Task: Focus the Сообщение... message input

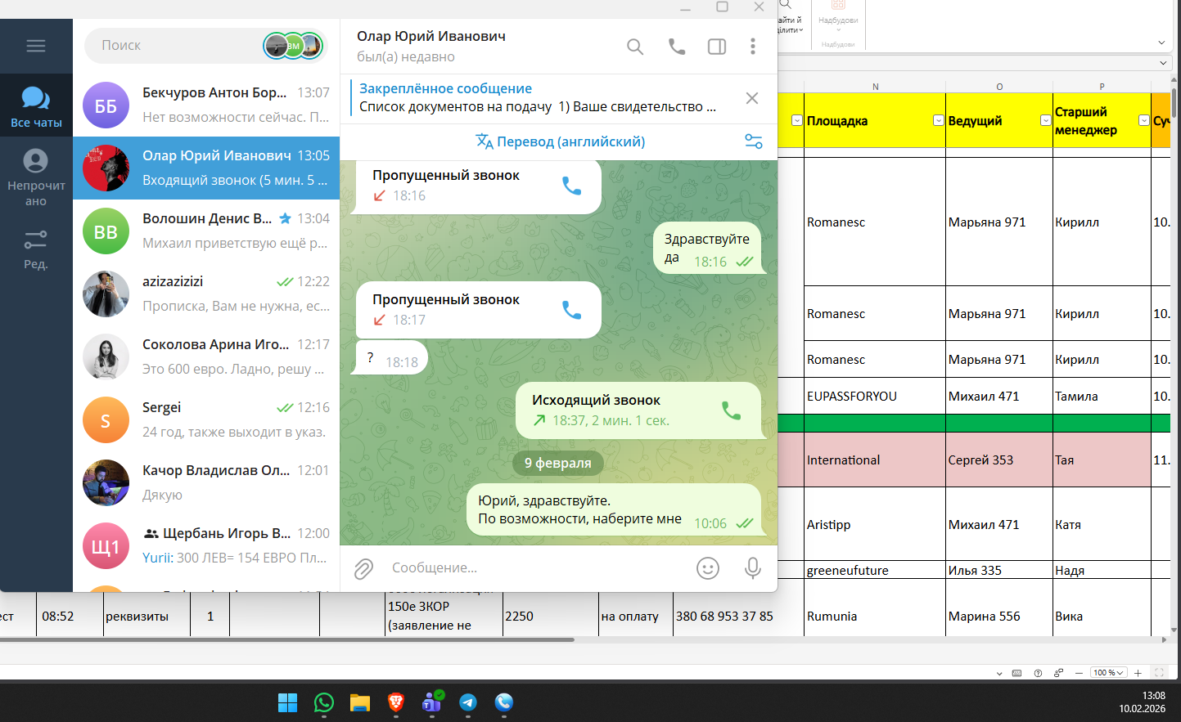Action: (536, 567)
